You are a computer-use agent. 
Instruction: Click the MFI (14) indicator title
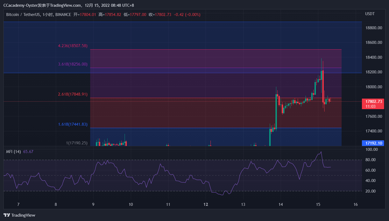point(13,151)
